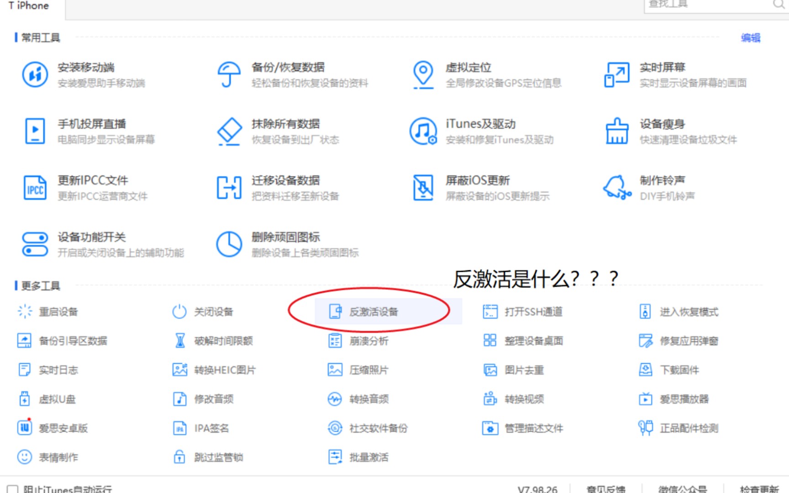Toggle the 阻止iTunes自动运行 checkbox
The width and height of the screenshot is (789, 493).
click(x=12, y=489)
